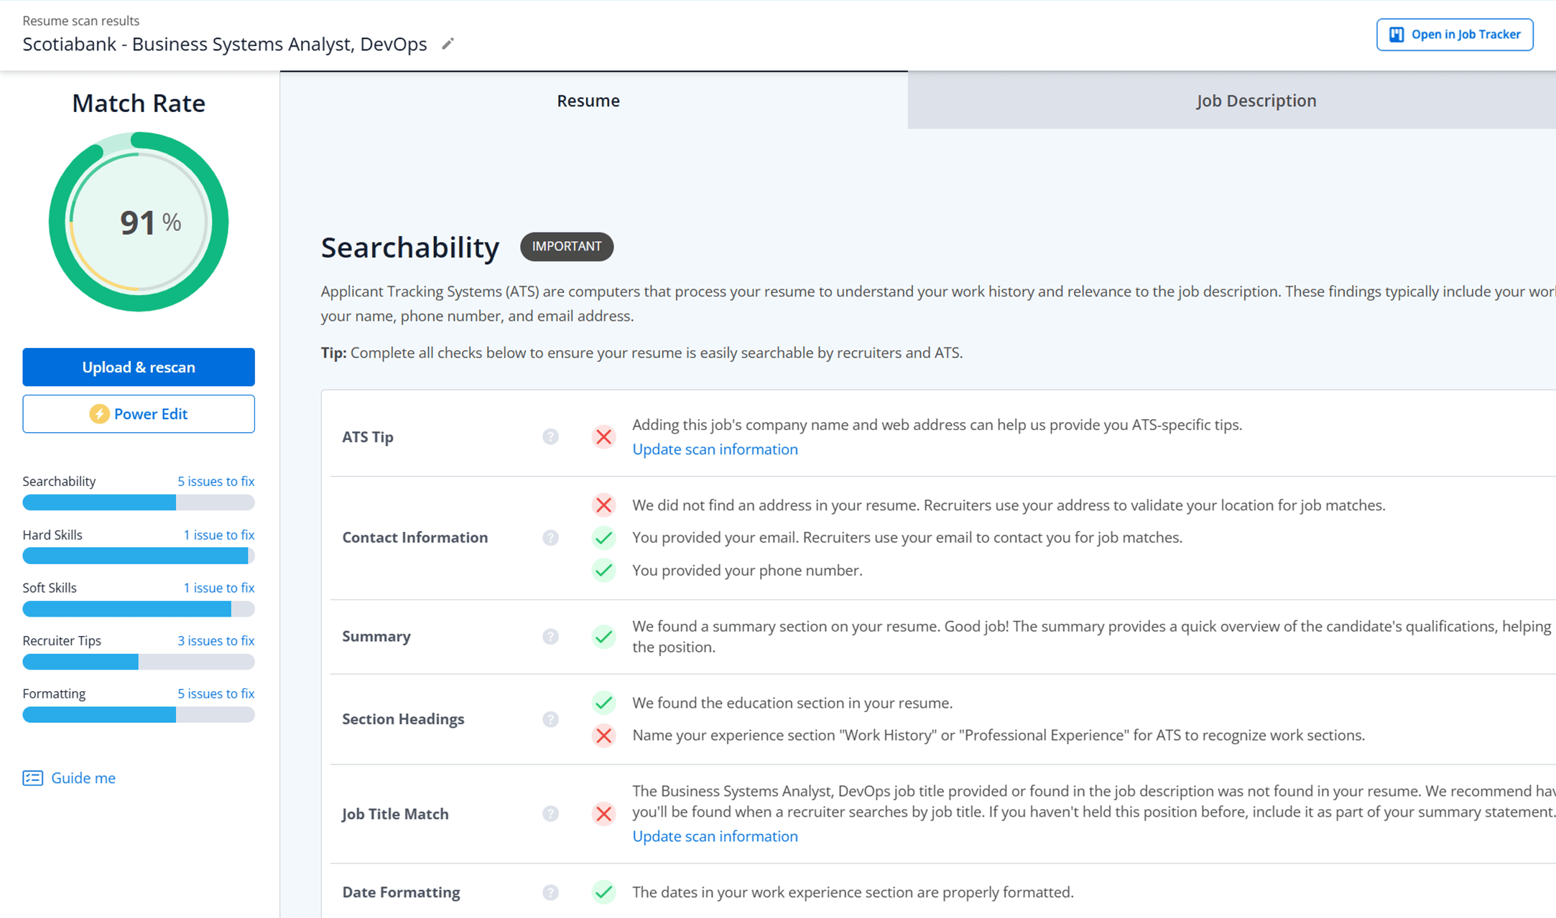The height and width of the screenshot is (918, 1556).
Task: Open Formatting 5 issues to fix
Action: click(216, 694)
